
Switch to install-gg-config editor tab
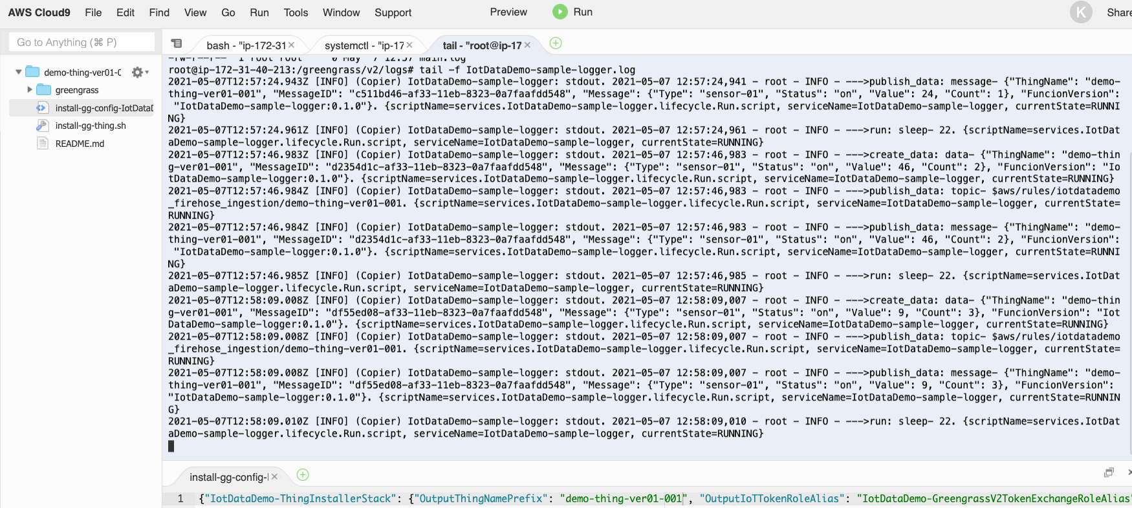(229, 477)
